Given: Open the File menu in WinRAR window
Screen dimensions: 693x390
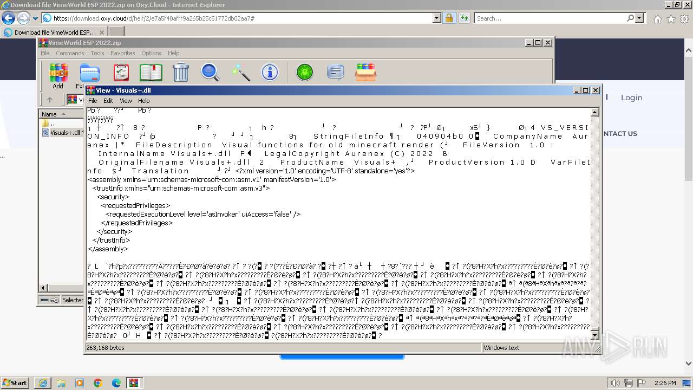Looking at the screenshot, I should coord(45,53).
